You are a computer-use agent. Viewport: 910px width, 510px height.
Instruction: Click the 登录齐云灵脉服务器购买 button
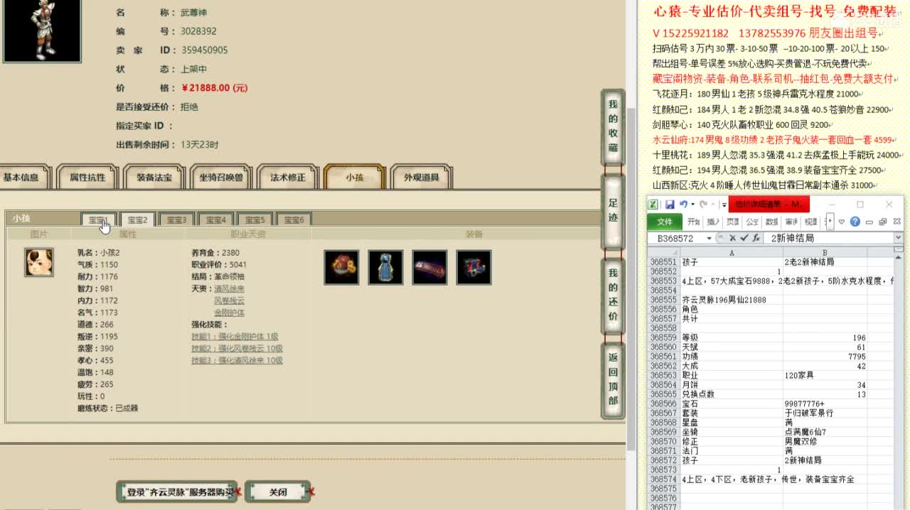click(176, 491)
